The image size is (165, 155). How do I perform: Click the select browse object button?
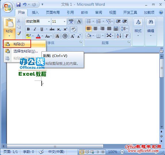tap(162, 136)
